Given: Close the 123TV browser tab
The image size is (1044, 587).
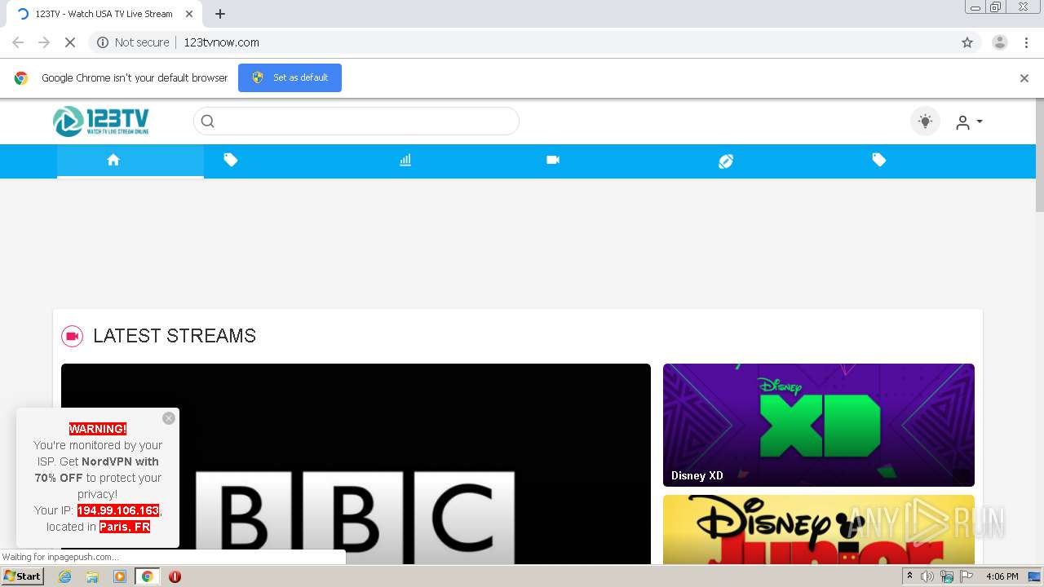Looking at the screenshot, I should coord(189,14).
